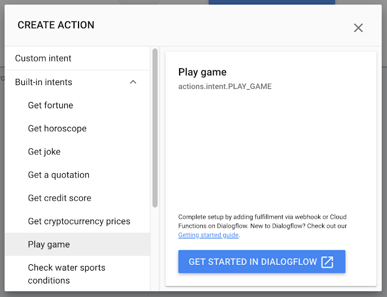Select Check water sports conditions intent
The width and height of the screenshot is (387, 297).
[67, 274]
